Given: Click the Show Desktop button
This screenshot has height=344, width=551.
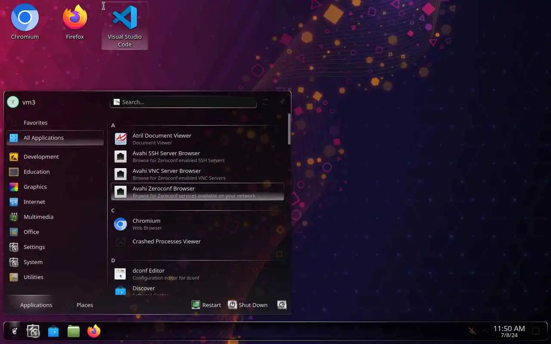Looking at the screenshot, I should (536, 331).
